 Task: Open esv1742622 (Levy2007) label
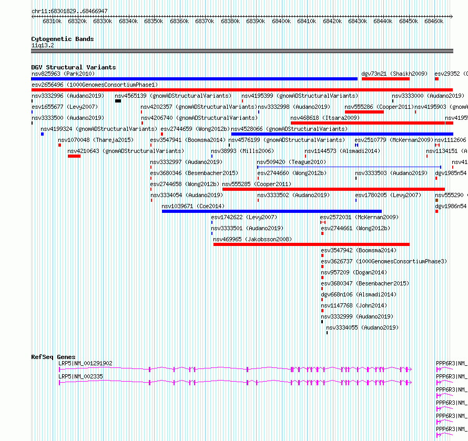click(244, 217)
